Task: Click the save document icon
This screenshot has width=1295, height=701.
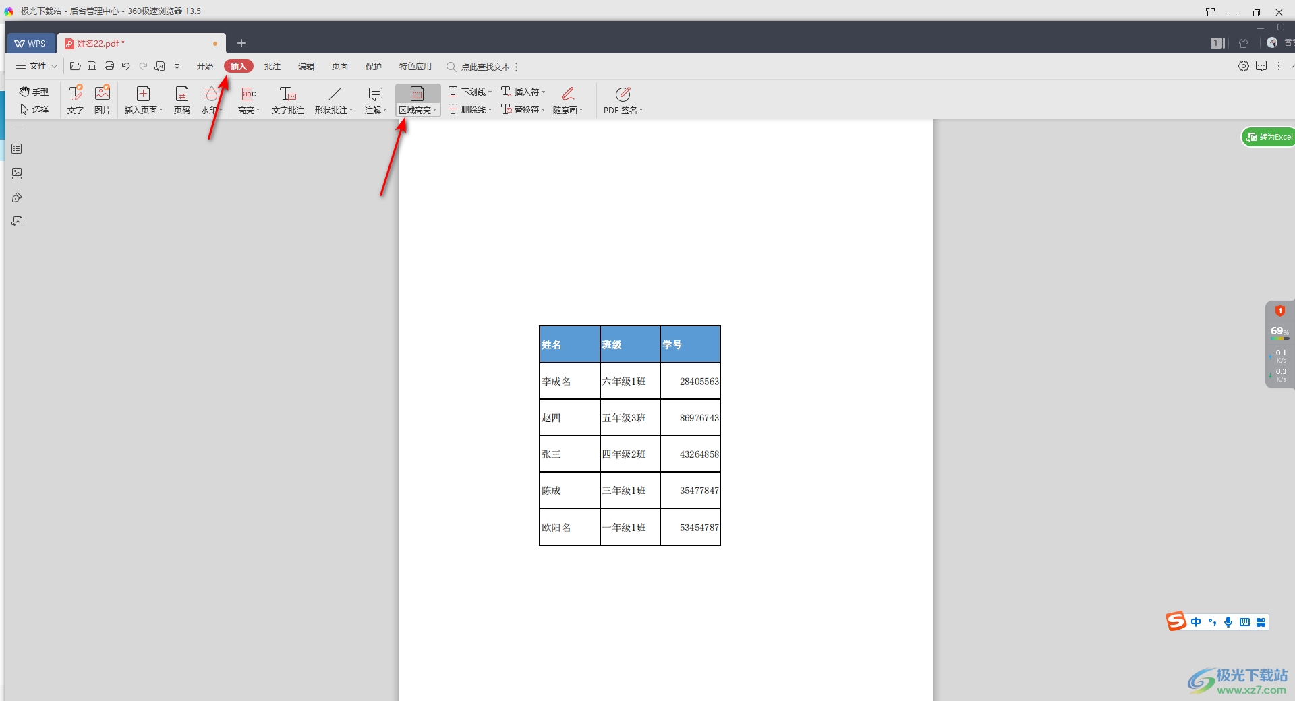Action: (x=92, y=66)
